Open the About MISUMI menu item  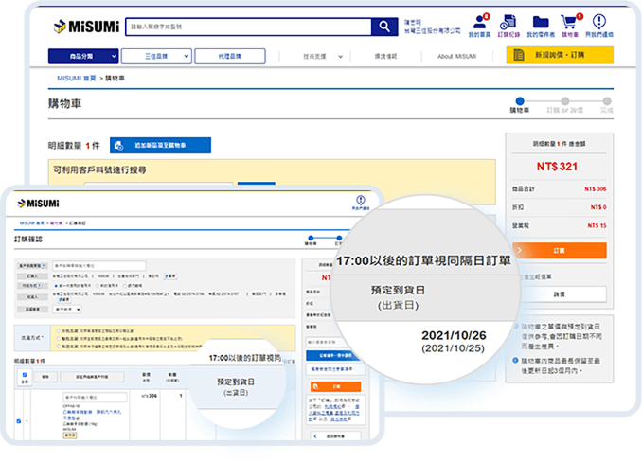pos(458,56)
